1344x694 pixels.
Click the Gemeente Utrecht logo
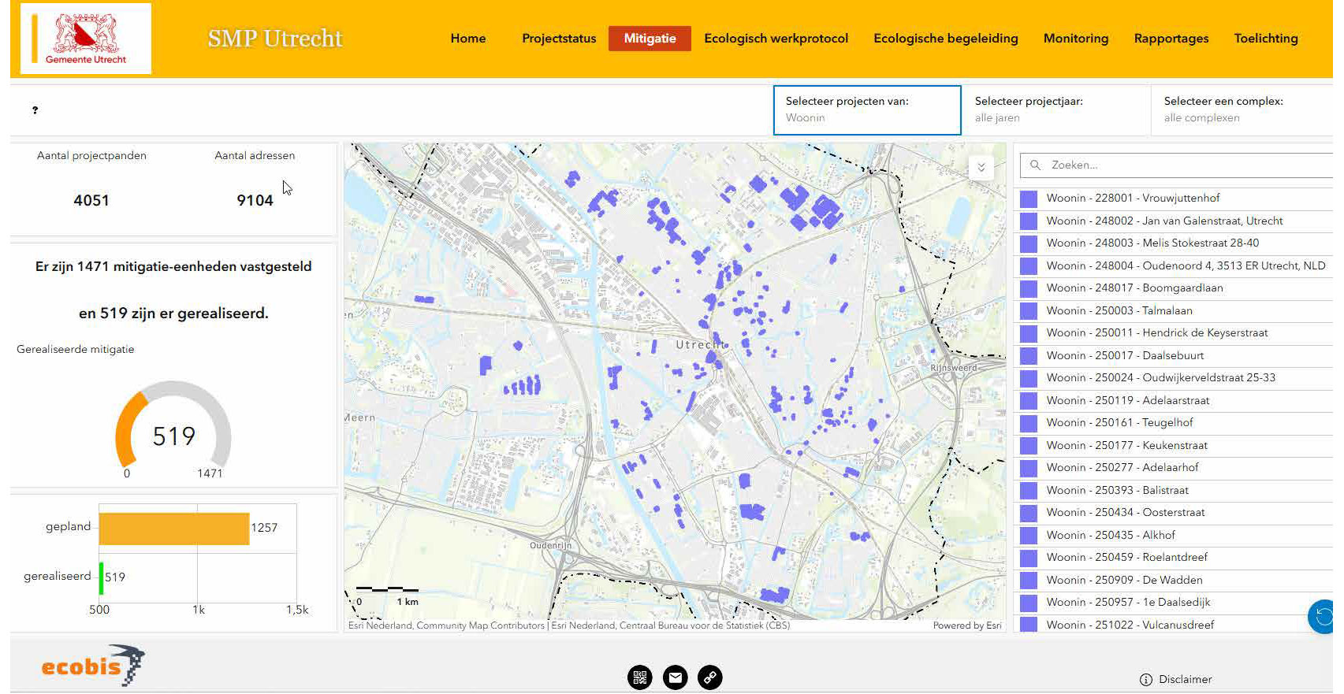point(86,39)
